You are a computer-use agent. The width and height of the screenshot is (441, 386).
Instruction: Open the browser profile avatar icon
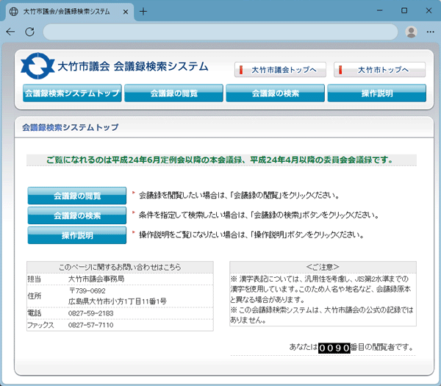[x=411, y=32]
